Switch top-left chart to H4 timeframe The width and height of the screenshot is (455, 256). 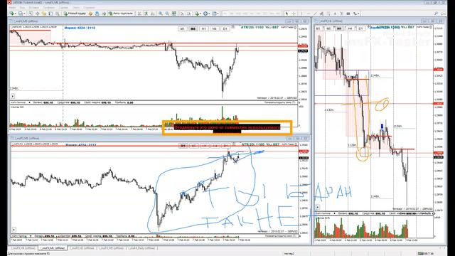[x=214, y=28]
